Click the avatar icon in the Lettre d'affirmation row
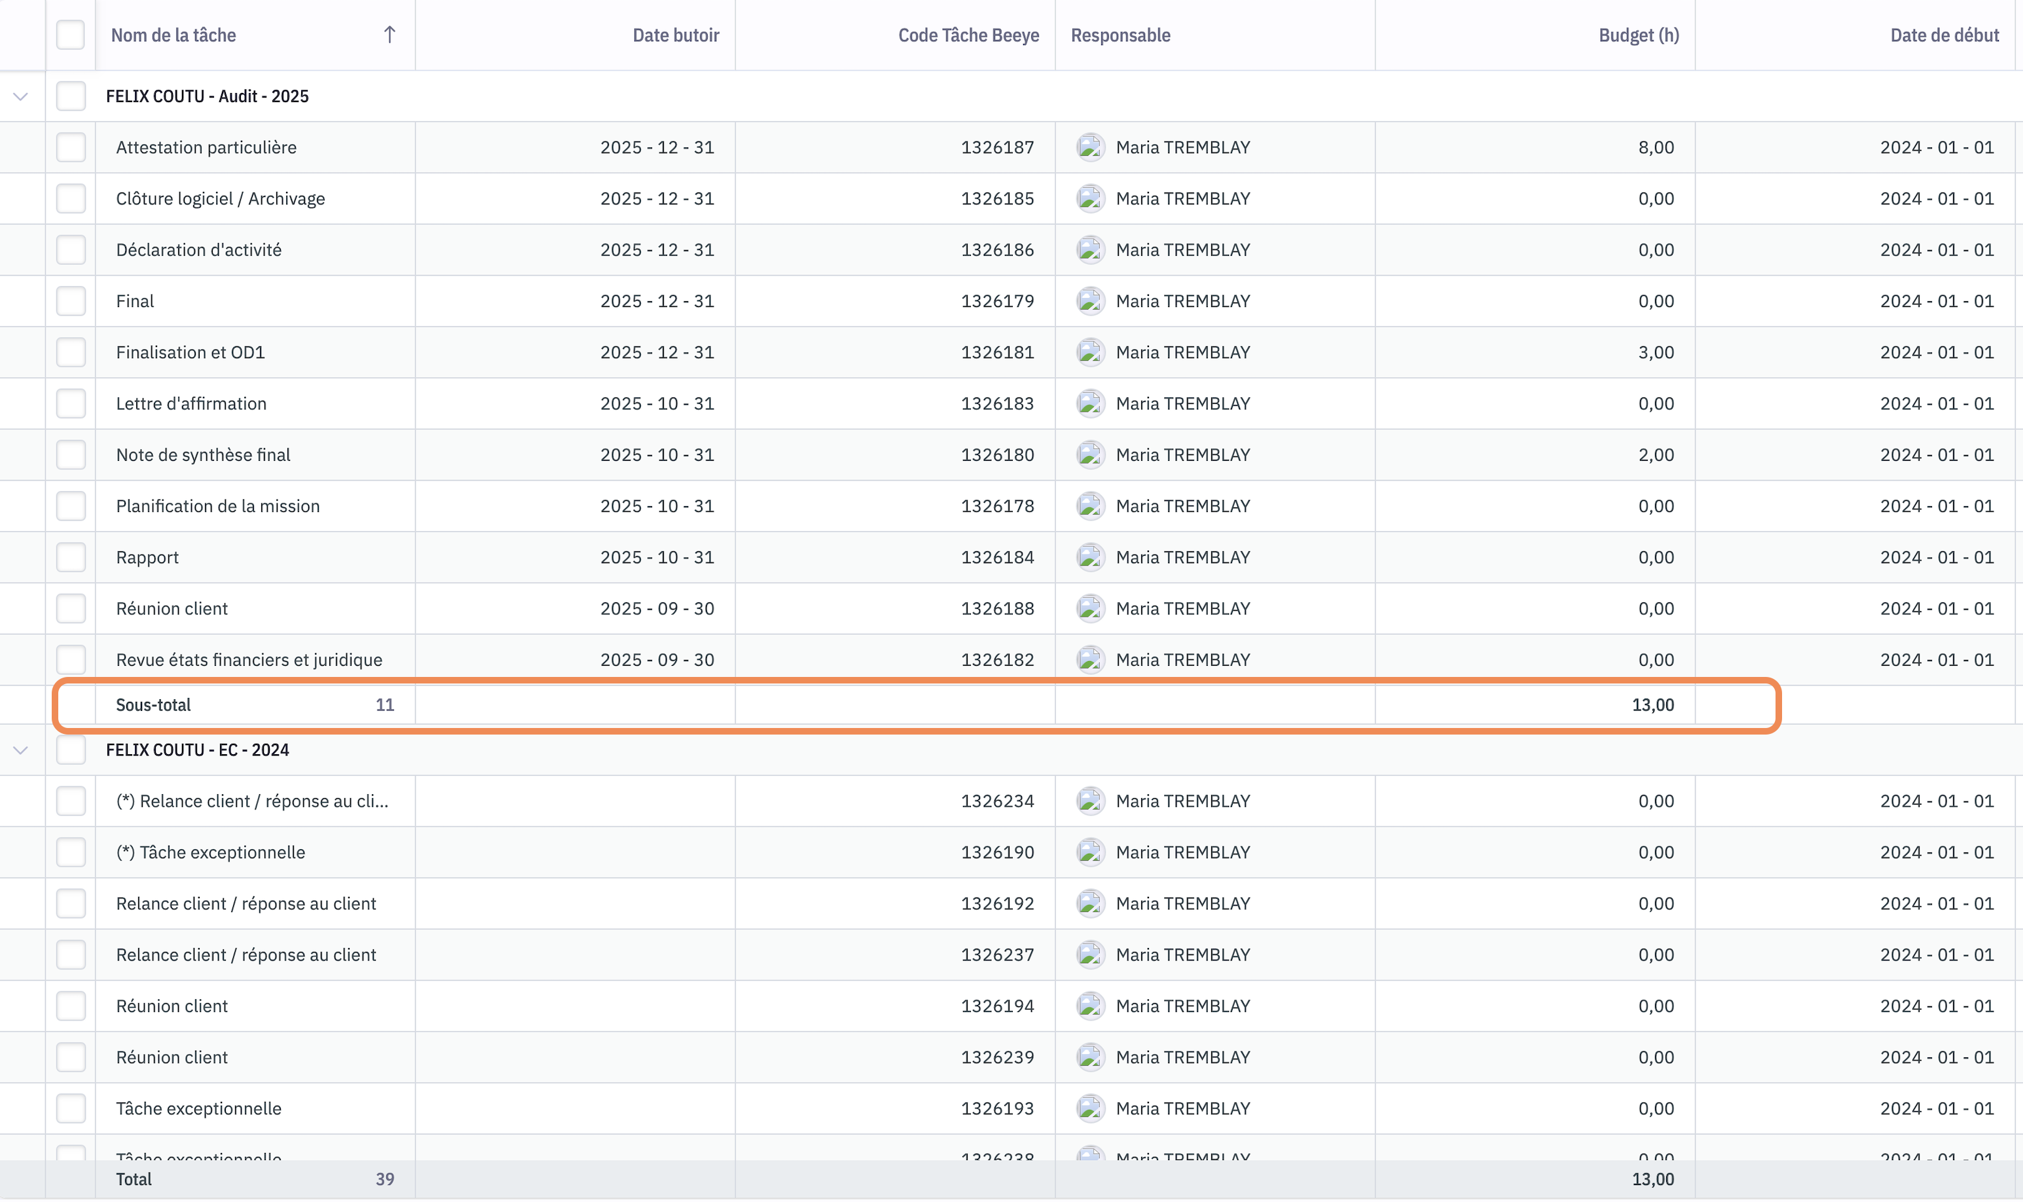2023x1202 pixels. pos(1090,403)
